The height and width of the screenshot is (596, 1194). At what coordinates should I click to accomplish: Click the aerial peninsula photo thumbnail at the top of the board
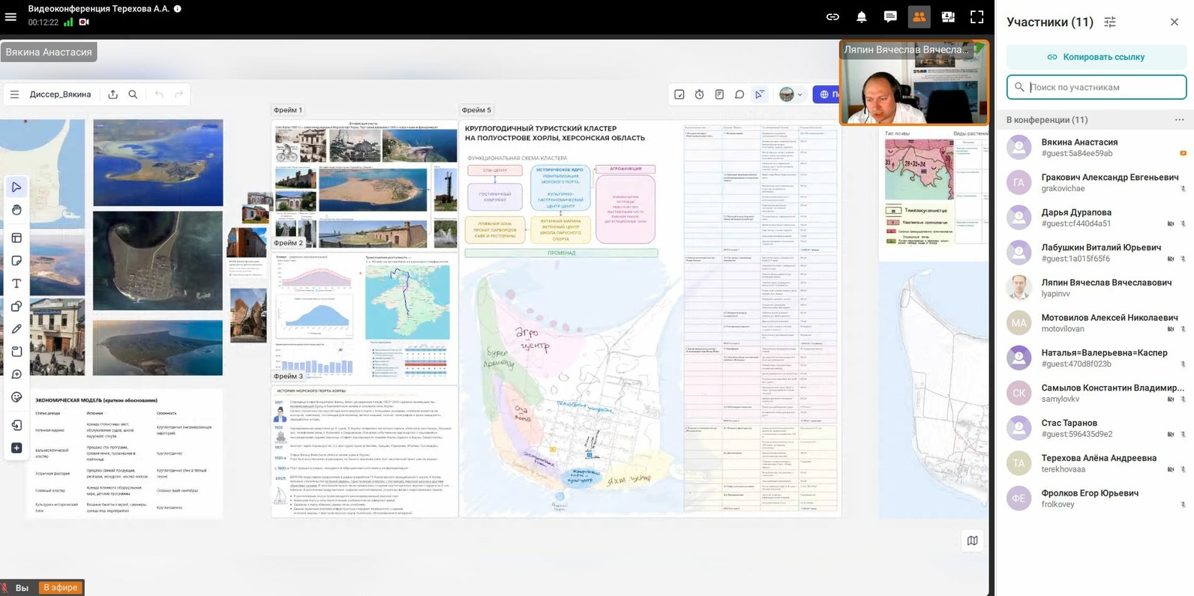tap(157, 163)
